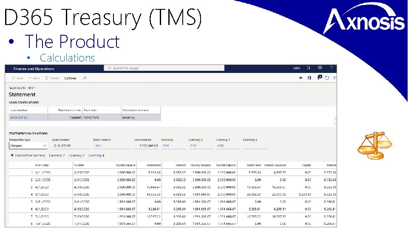Viewport: 408px width, 229px height.
Task: Click the empty Currency 4 field
Action: click(255, 145)
